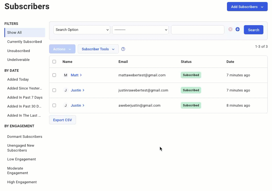Open the Add Subscribers dropdown button
272x191 pixels.
[247, 7]
